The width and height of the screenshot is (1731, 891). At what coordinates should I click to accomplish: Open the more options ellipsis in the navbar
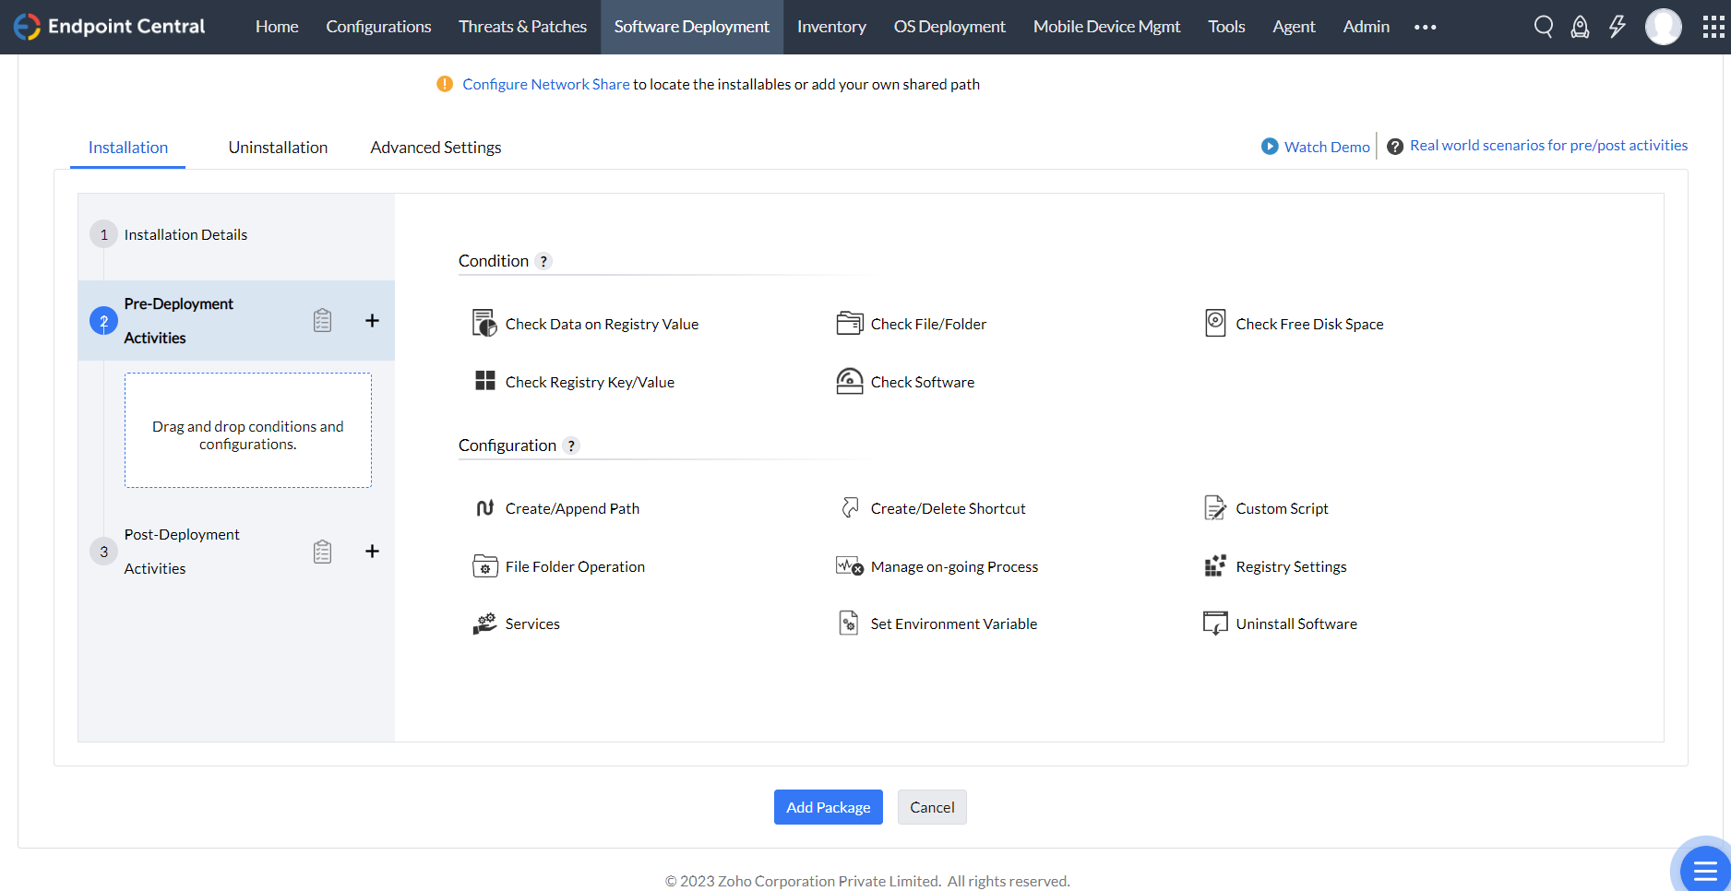click(x=1425, y=27)
